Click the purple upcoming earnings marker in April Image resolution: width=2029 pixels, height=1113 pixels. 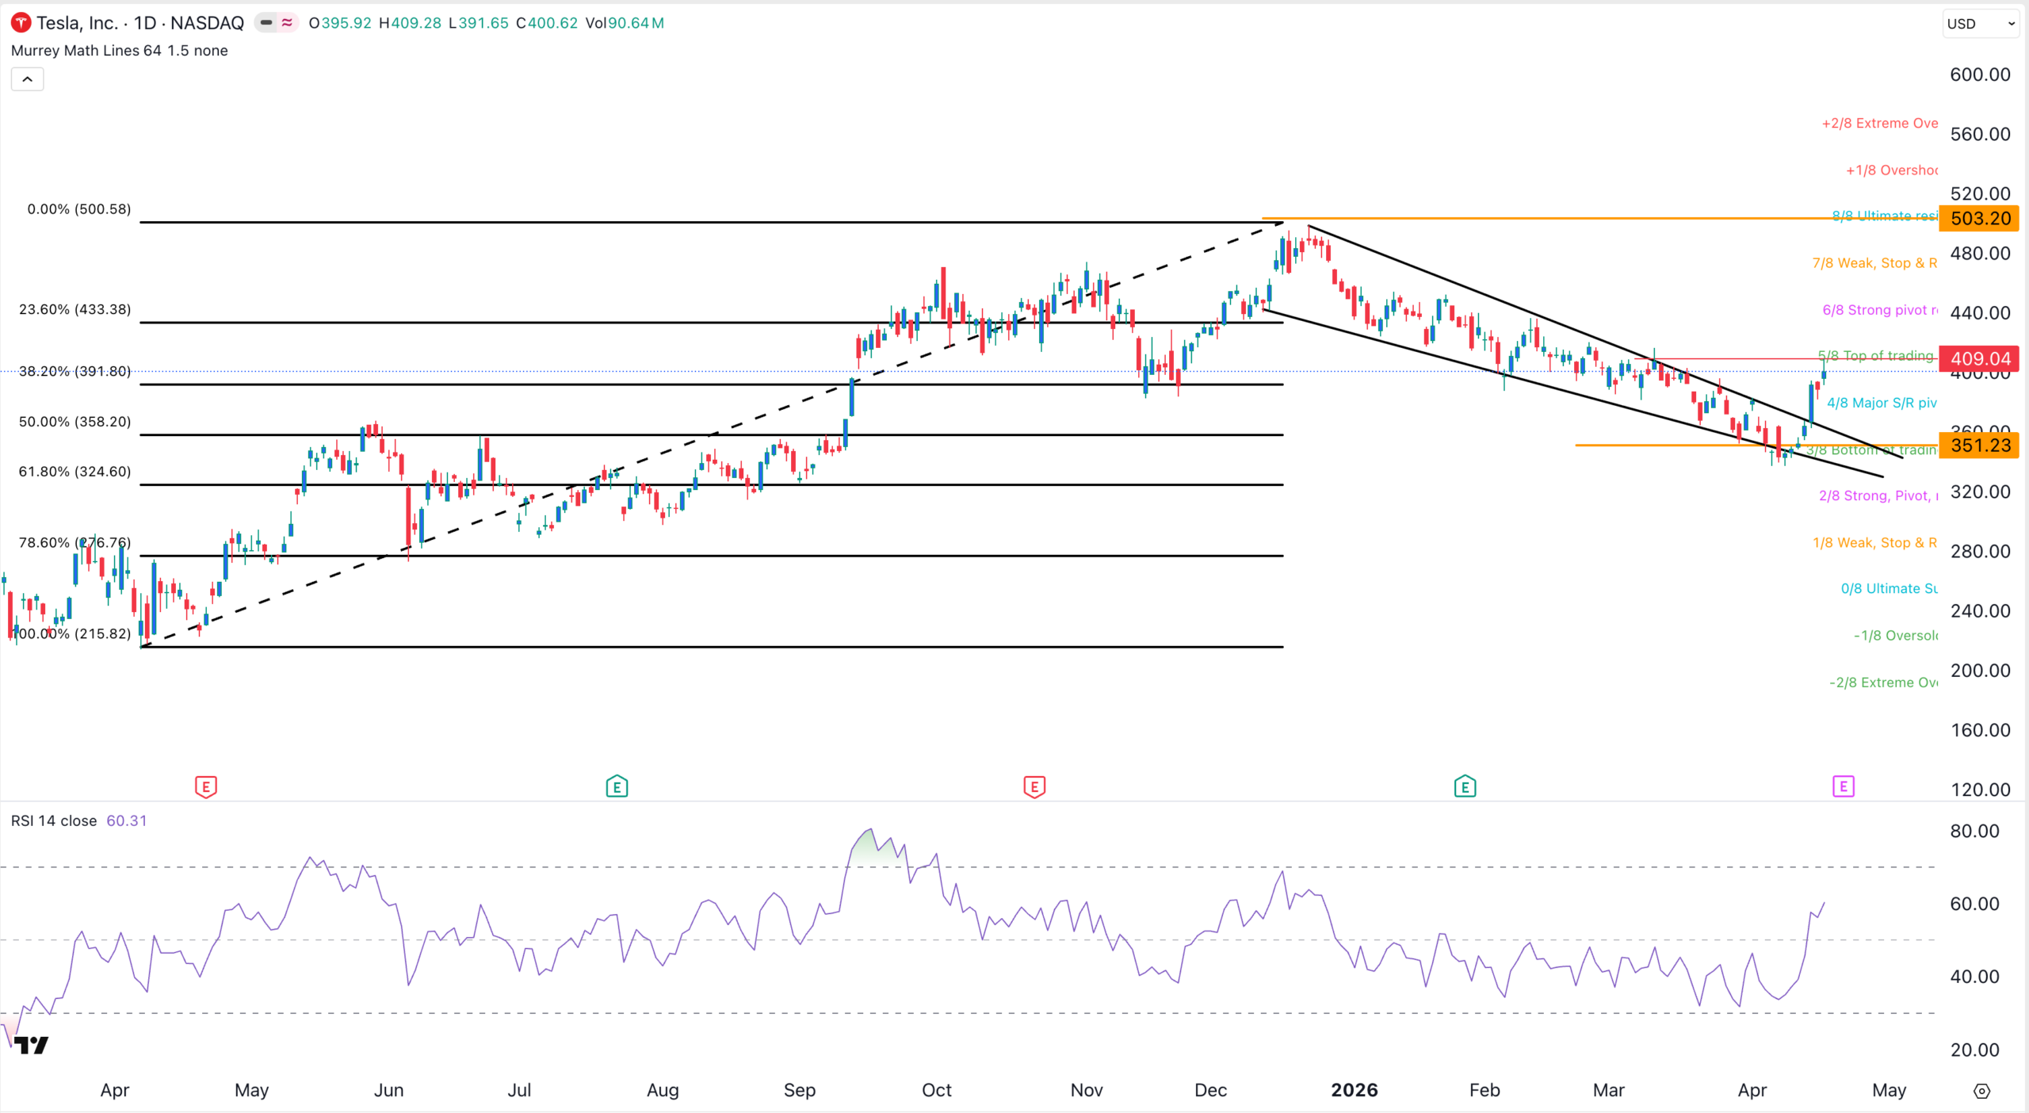tap(1844, 786)
